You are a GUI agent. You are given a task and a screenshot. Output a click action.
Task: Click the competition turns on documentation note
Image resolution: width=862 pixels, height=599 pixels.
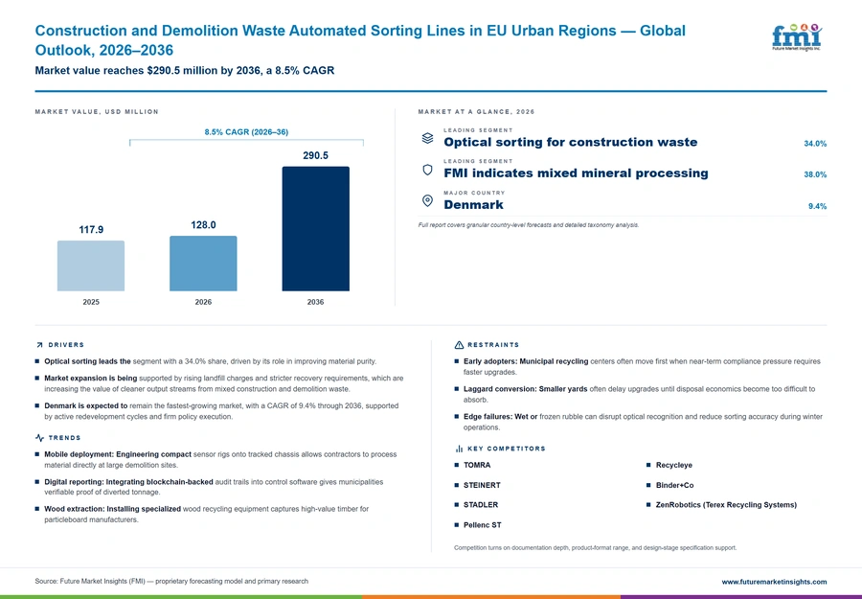coord(595,548)
